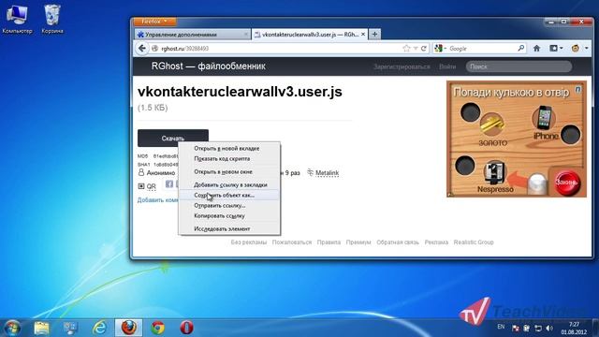599x337 pixels.
Task: Click the bookmarks menu toolbar icon
Action: (x=553, y=49)
